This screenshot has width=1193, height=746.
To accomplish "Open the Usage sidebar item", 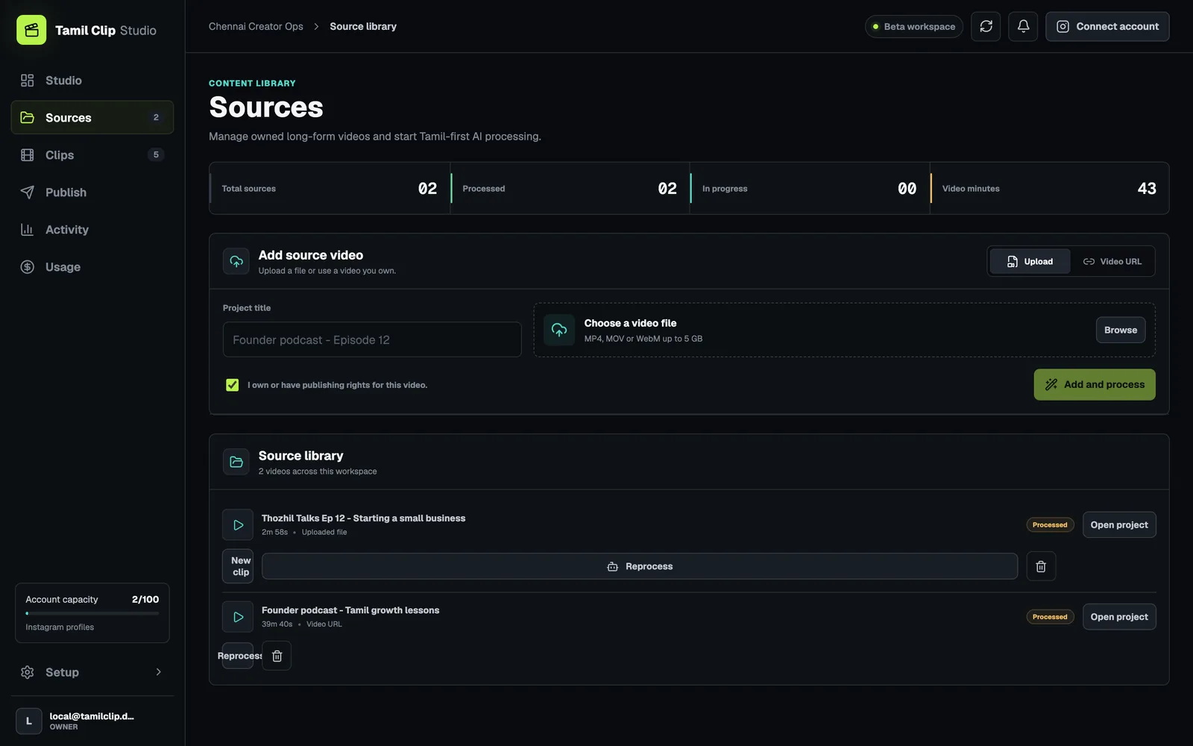I will [x=92, y=266].
